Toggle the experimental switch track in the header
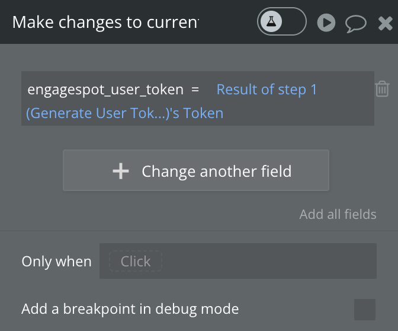The image size is (398, 331). coord(282,21)
